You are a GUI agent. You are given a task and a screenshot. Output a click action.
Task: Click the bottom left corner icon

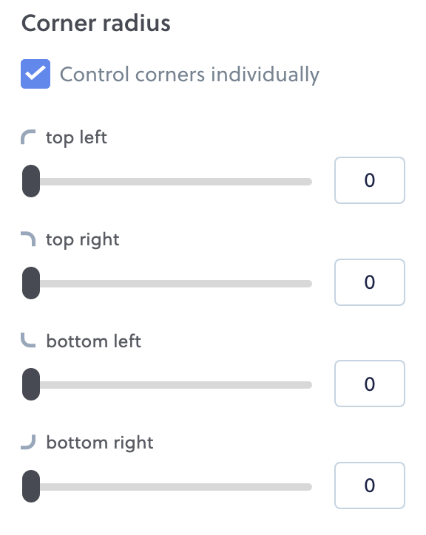click(28, 340)
